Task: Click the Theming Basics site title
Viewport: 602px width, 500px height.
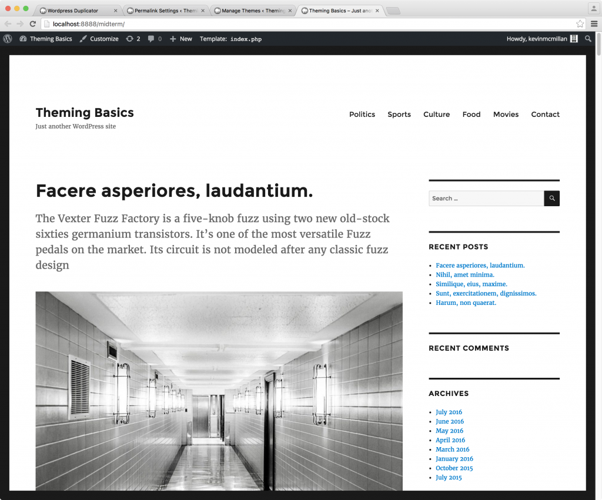Action: click(85, 112)
